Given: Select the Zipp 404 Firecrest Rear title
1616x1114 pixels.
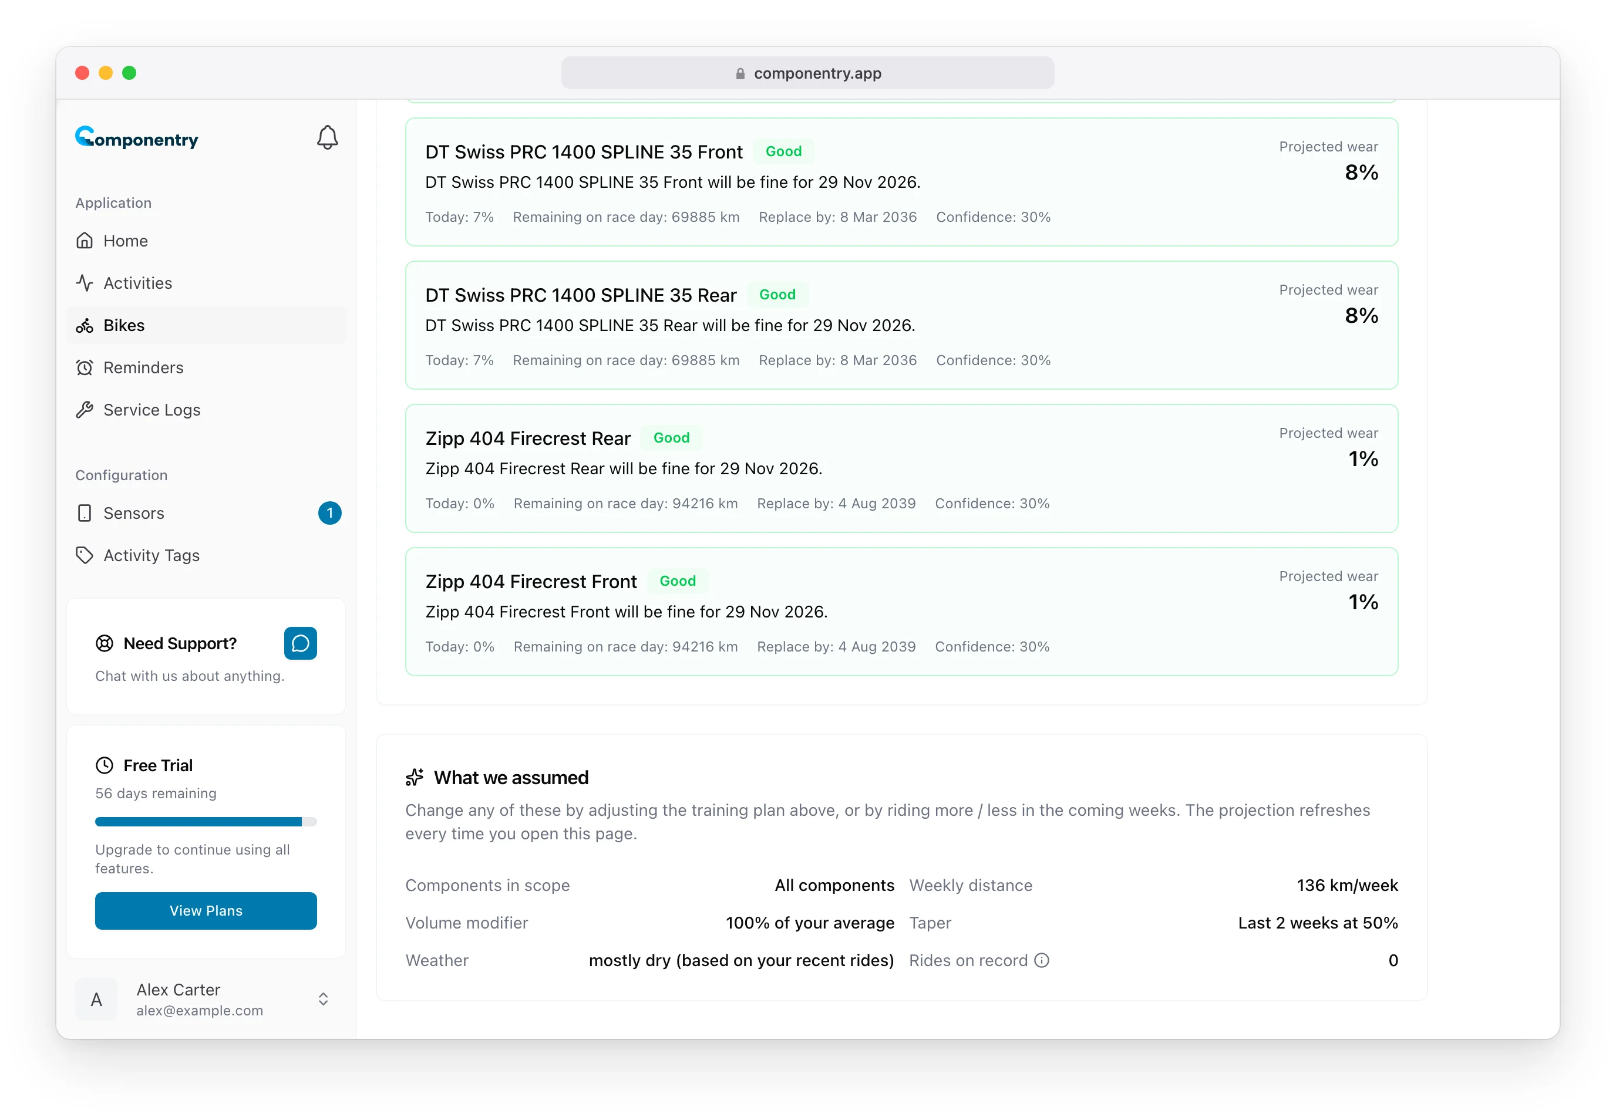Looking at the screenshot, I should [528, 438].
